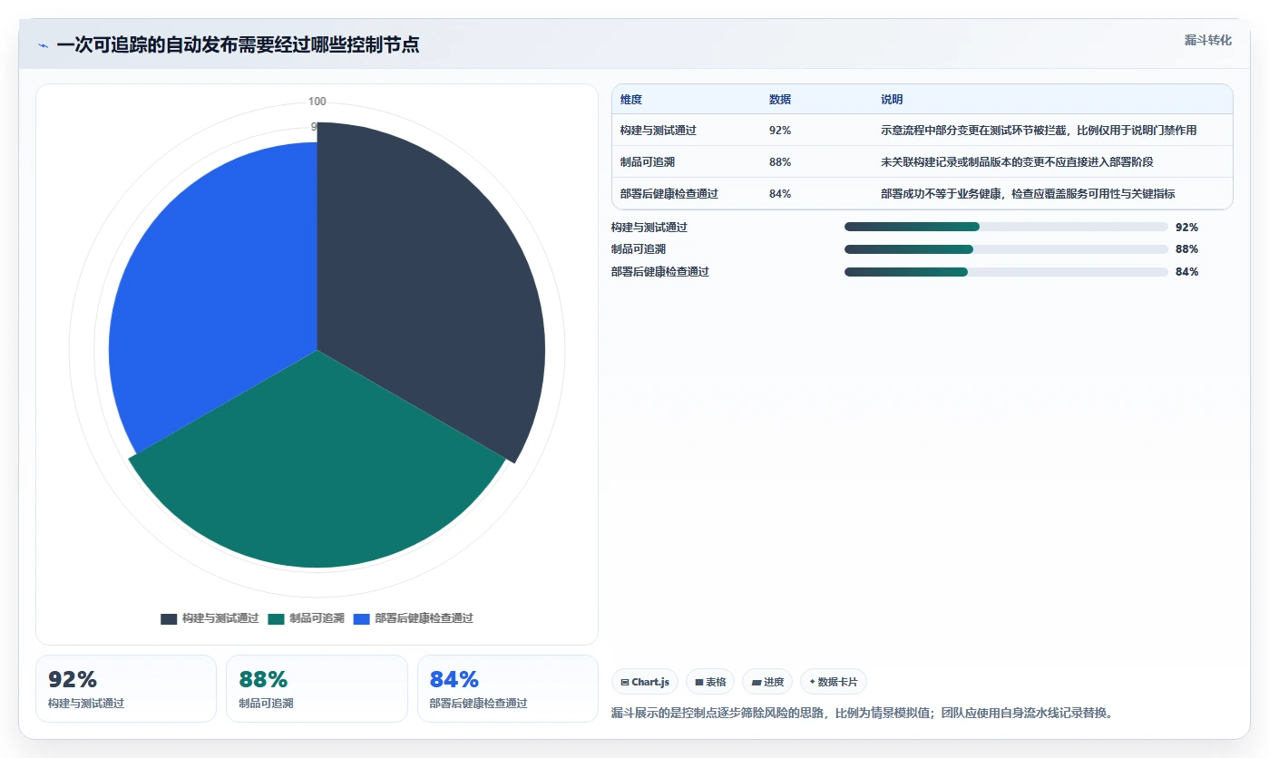The width and height of the screenshot is (1269, 758).
Task: Click description starting 示意流程中部分变更
Action: [x=1039, y=131]
